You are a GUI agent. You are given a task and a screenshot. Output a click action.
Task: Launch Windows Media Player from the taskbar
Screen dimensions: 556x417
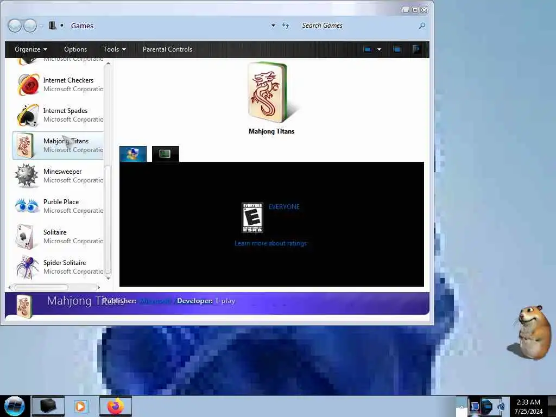pyautogui.click(x=80, y=406)
